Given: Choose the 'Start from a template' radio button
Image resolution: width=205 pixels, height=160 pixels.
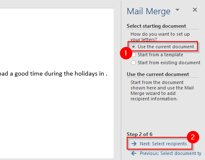Looking at the screenshot, I should (x=133, y=55).
